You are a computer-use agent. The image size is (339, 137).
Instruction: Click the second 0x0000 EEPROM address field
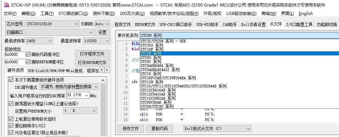pyautogui.click(x=15, y=62)
